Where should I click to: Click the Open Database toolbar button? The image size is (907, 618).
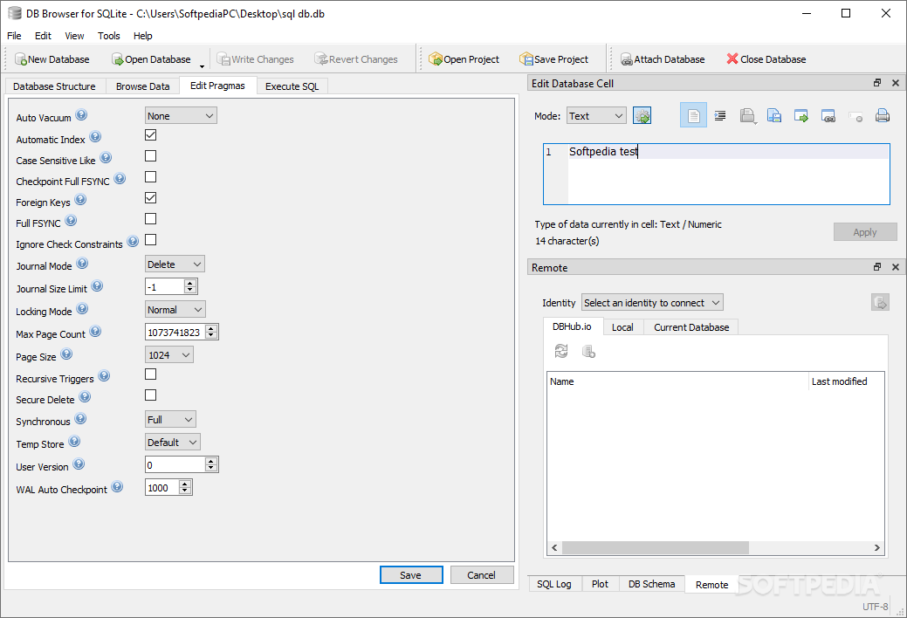click(x=152, y=59)
